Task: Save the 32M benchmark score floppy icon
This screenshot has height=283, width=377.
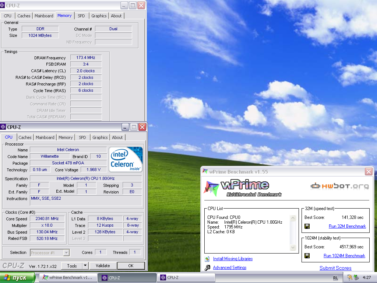Action: click(307, 226)
